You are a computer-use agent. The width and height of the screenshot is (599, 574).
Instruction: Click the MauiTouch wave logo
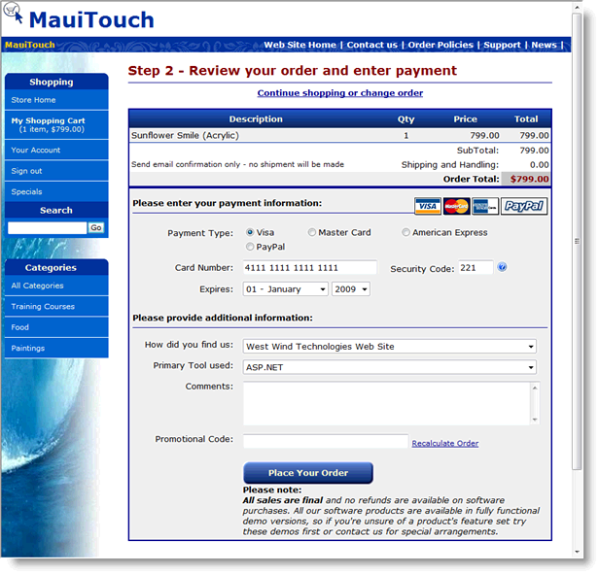click(16, 18)
